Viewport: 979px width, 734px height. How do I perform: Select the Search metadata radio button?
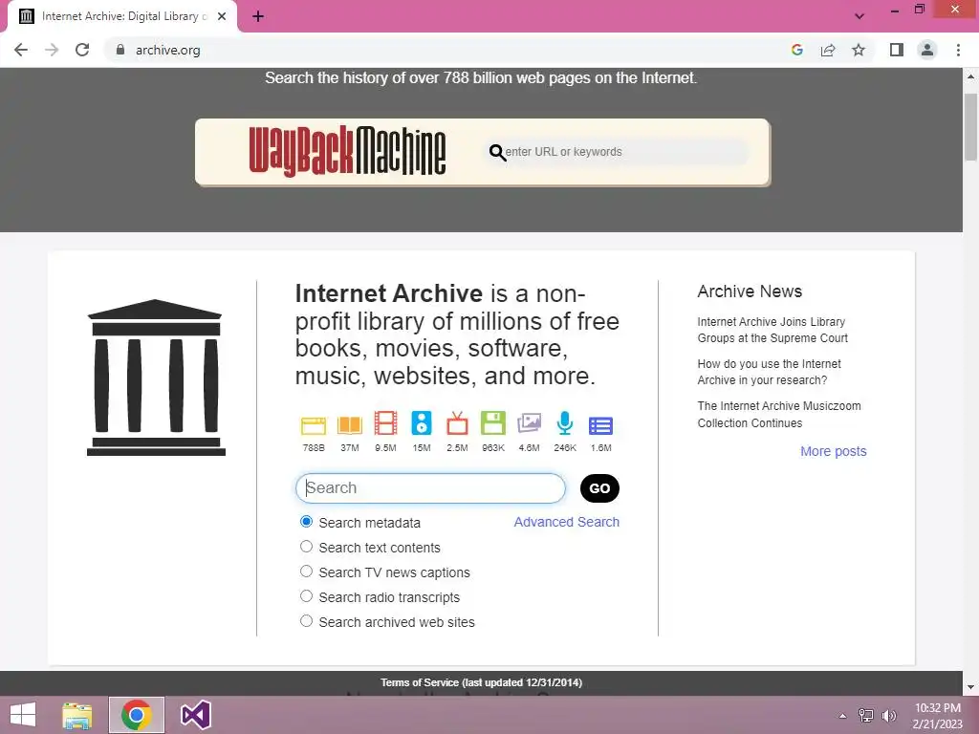click(306, 521)
